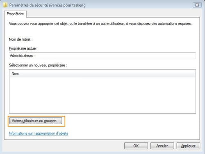Sort by the Nom column header
The height and width of the screenshot is (154, 205).
coord(102,74)
